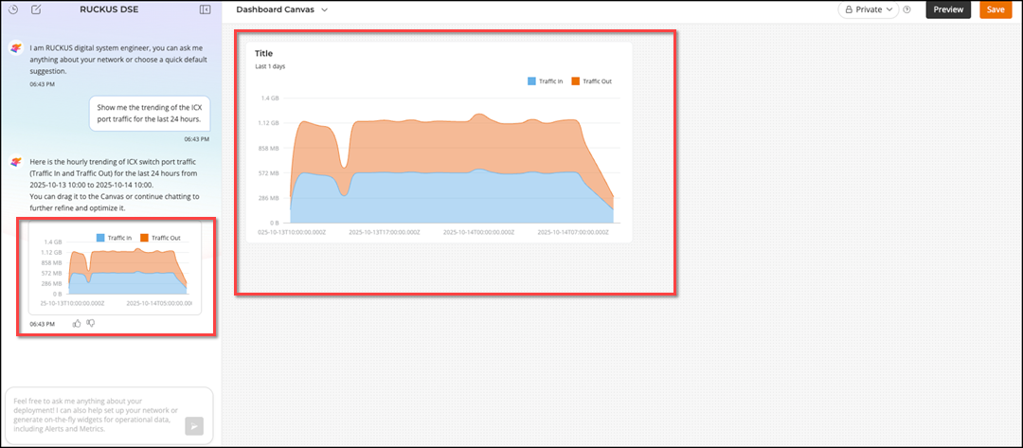Click the help question mark icon
The image size is (1023, 448).
(x=907, y=9)
